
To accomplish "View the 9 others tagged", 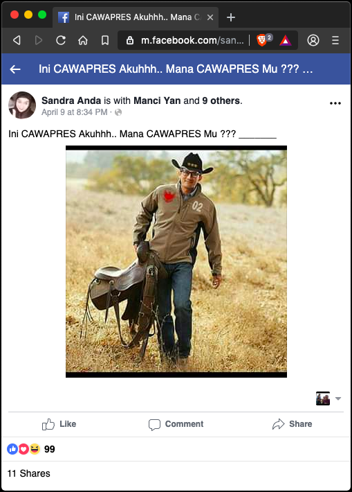I will click(x=221, y=100).
